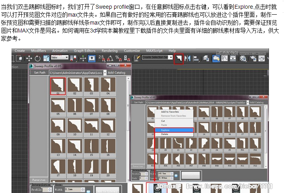284x193 pixels.
Task: Open the Create Selection Set dropdown
Action: click(171, 57)
